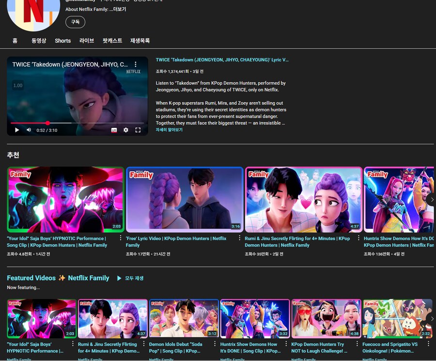436x361 pixels.
Task: Open more options for Fuecoco and Sprigatito video
Action: coord(428,344)
